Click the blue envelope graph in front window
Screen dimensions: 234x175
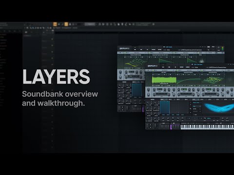(165, 107)
